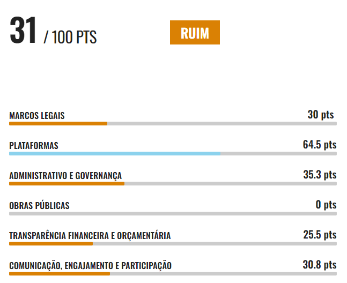Click the 64.5 pts score value
This screenshot has width=347, height=283.
point(320,145)
